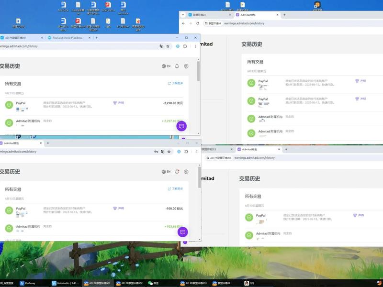This screenshot has width=383, height=287.
Task: Click green check icon of -950.00 欧元 PayPal row
Action: click(x=9, y=210)
